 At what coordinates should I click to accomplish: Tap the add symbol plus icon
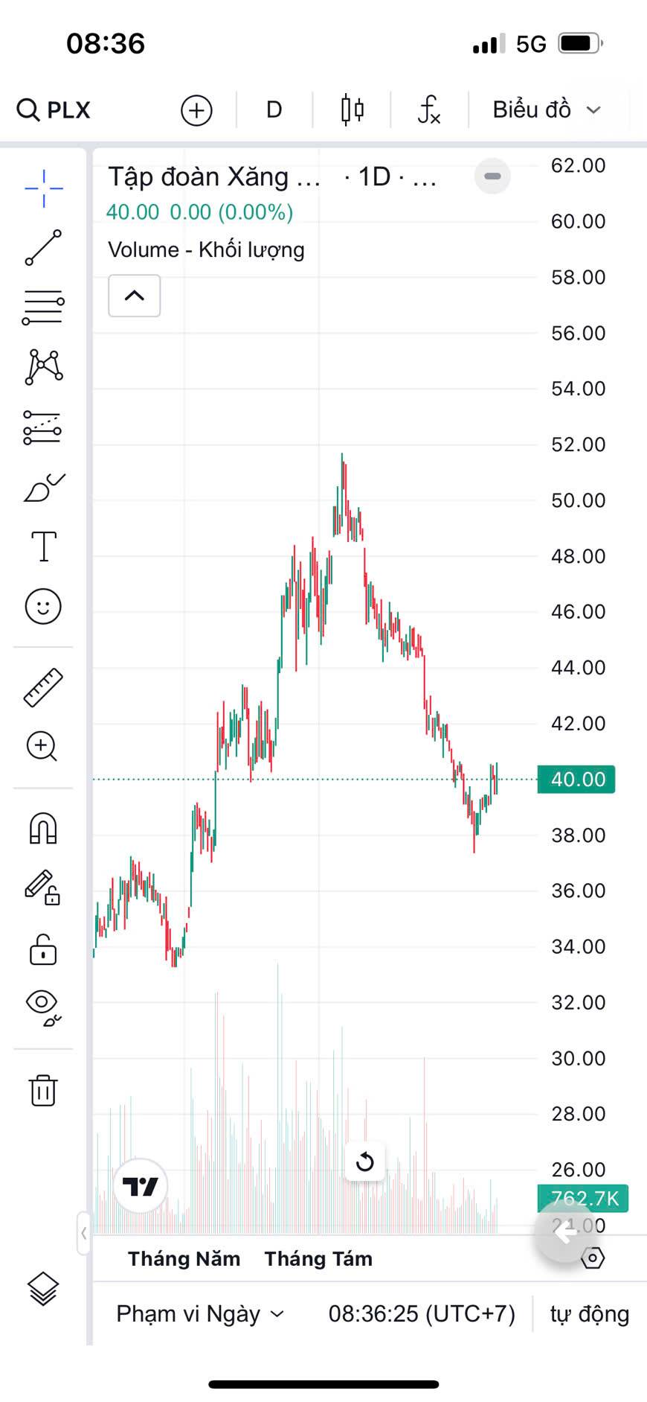point(196,110)
